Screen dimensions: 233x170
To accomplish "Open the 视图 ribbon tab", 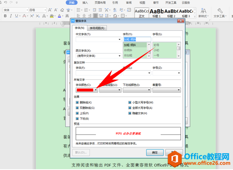I will (x=142, y=3).
